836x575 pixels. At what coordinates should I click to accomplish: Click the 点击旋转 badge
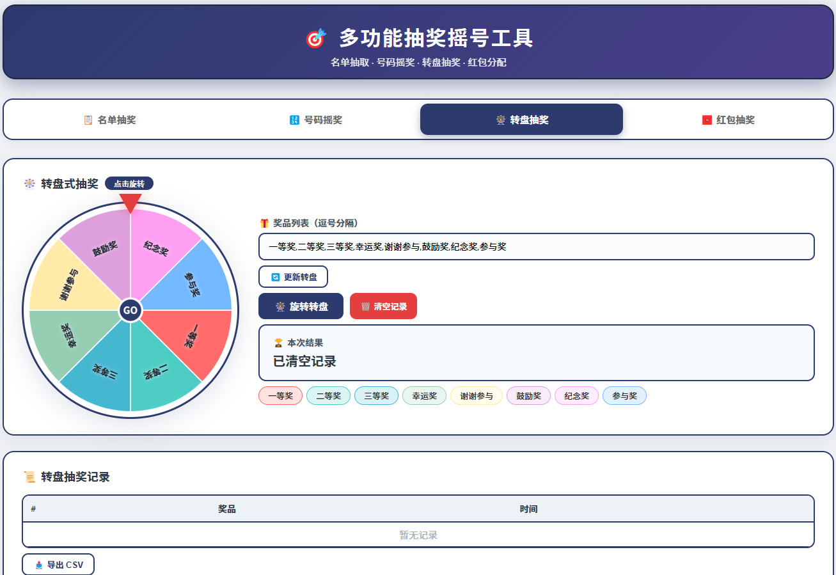coord(129,184)
